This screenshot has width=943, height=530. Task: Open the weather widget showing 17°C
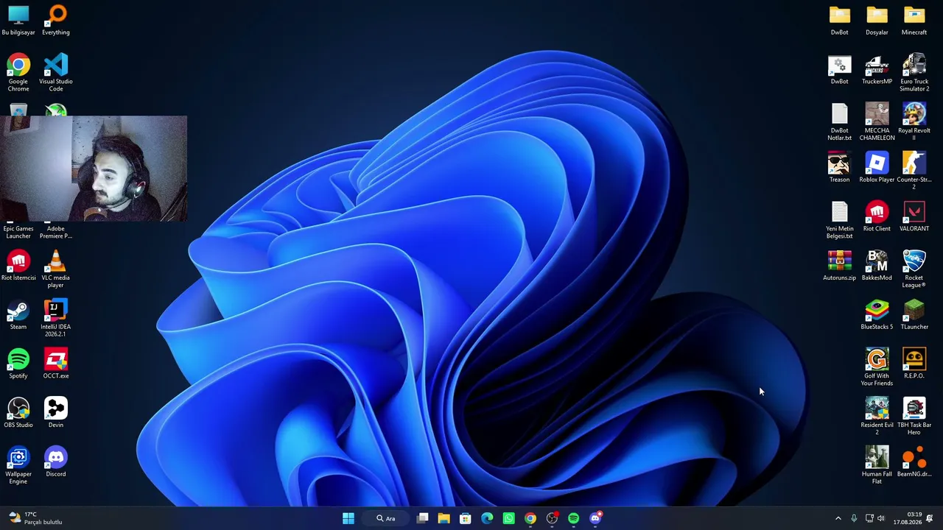pyautogui.click(x=35, y=518)
